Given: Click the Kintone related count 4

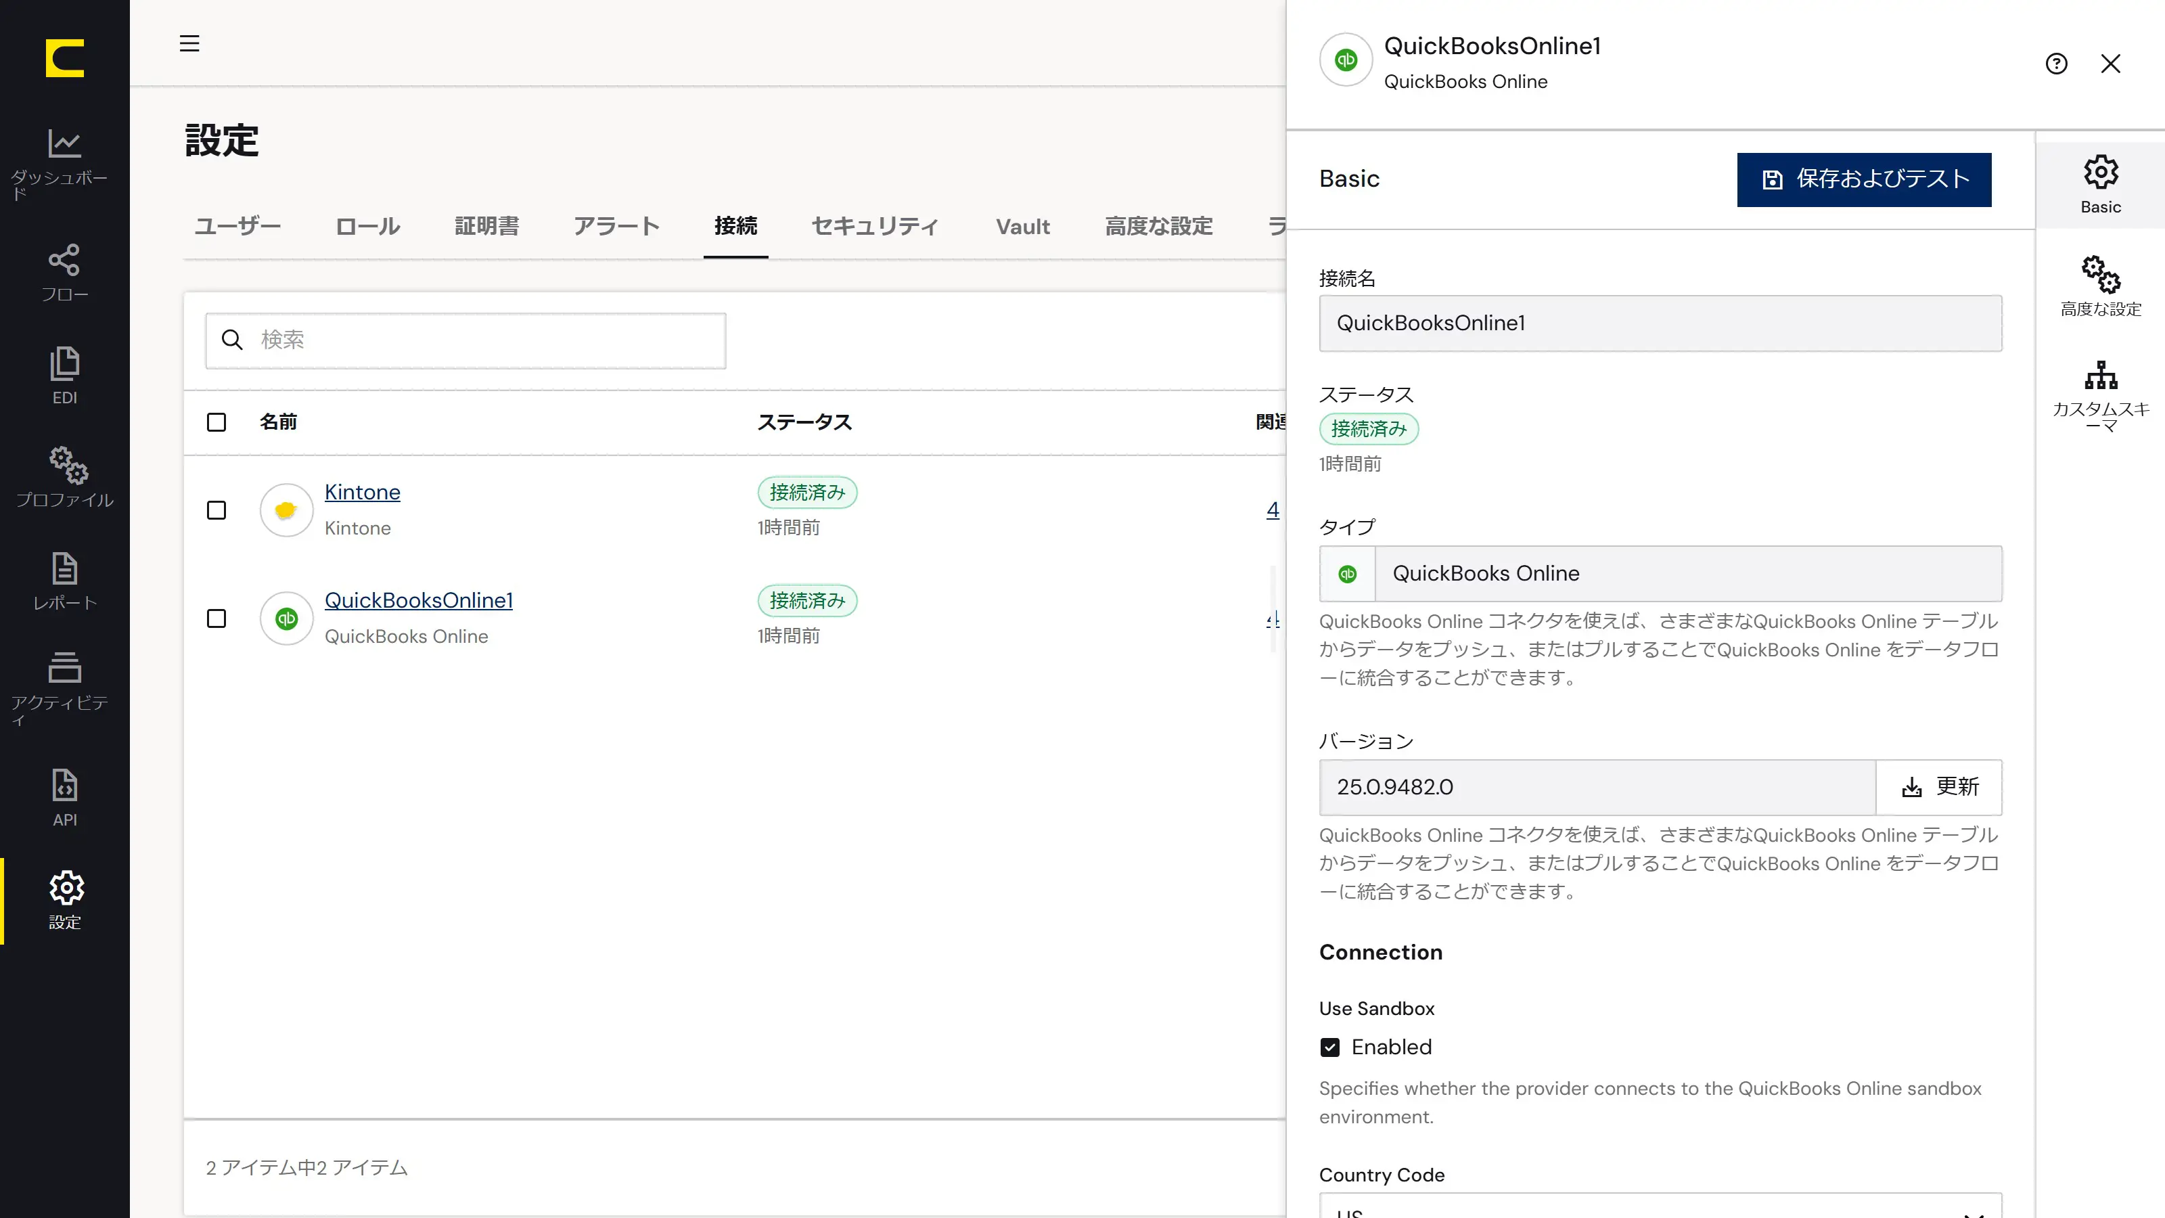Looking at the screenshot, I should click(1273, 510).
